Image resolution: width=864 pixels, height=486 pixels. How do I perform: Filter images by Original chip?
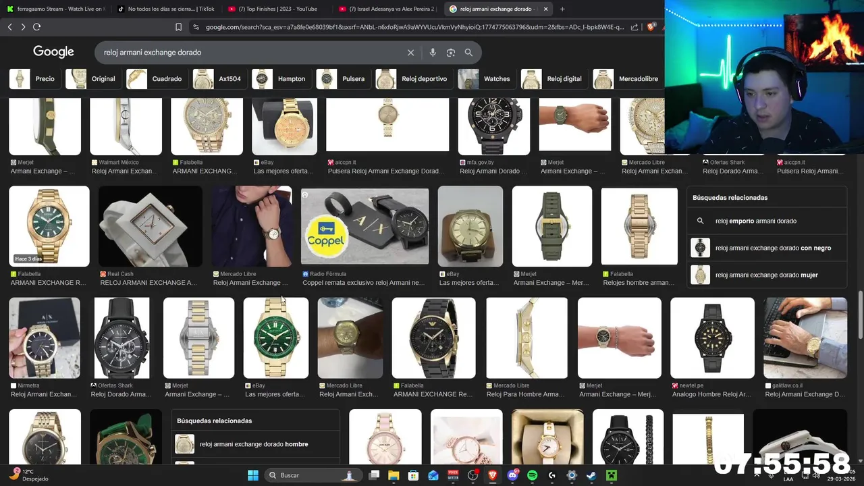(x=92, y=79)
